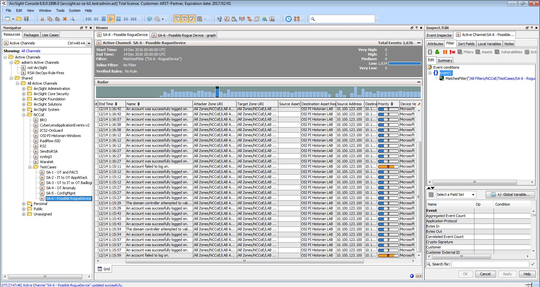Image resolution: width=540 pixels, height=287 pixels.
Task: Click the speech bubble annotation icon
Action: coord(149,19)
